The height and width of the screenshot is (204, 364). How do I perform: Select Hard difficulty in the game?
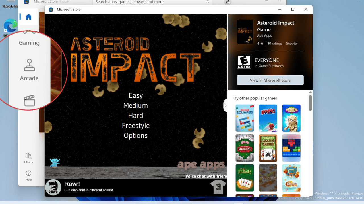136,116
